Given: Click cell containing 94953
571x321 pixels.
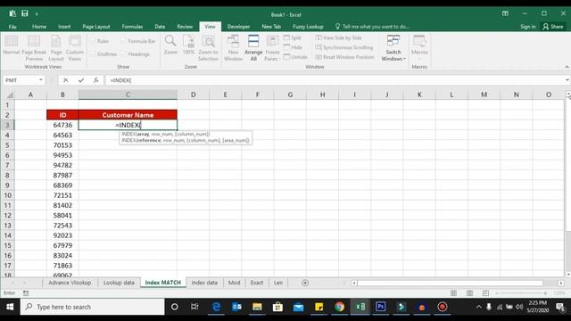Looking at the screenshot, I should [x=62, y=155].
